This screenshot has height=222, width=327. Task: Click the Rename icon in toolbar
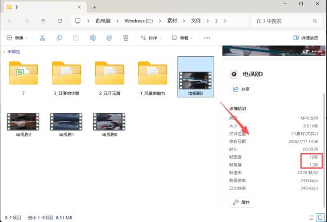tap(93, 38)
